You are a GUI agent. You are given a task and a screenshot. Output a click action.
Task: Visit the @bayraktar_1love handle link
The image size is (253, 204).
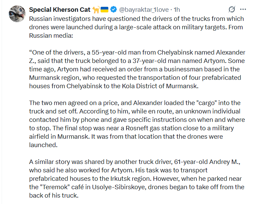144,10
